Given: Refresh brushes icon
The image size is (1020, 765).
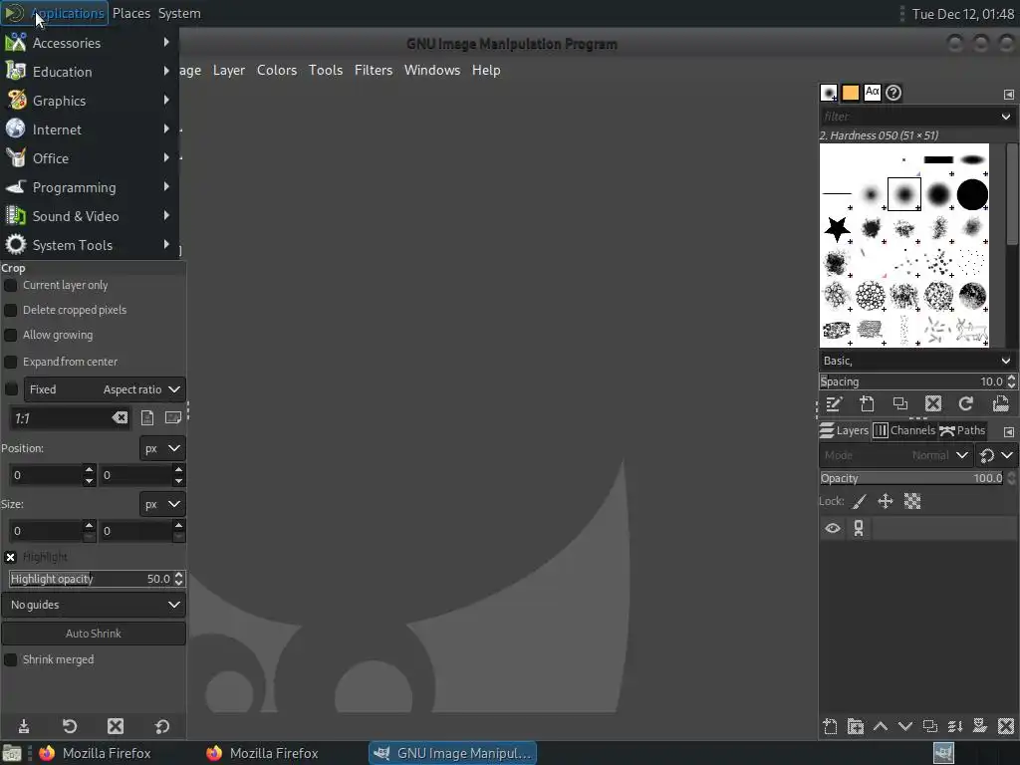Looking at the screenshot, I should [966, 404].
